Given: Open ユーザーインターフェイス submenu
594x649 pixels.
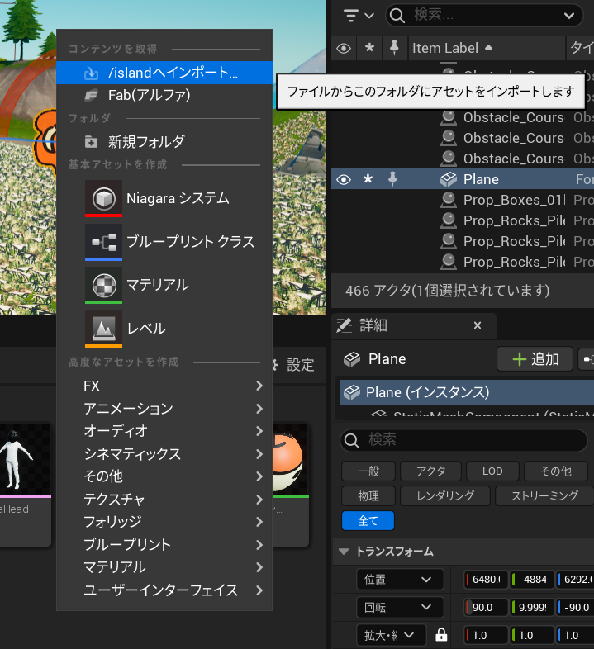Looking at the screenshot, I should 164,590.
